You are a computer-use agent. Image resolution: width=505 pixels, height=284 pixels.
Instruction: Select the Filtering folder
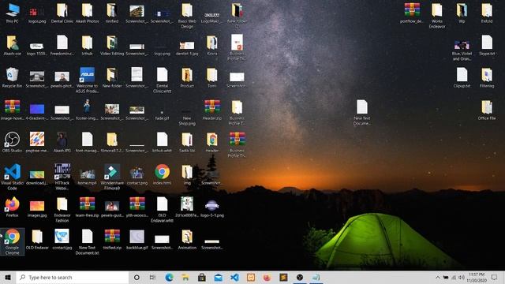(x=487, y=78)
